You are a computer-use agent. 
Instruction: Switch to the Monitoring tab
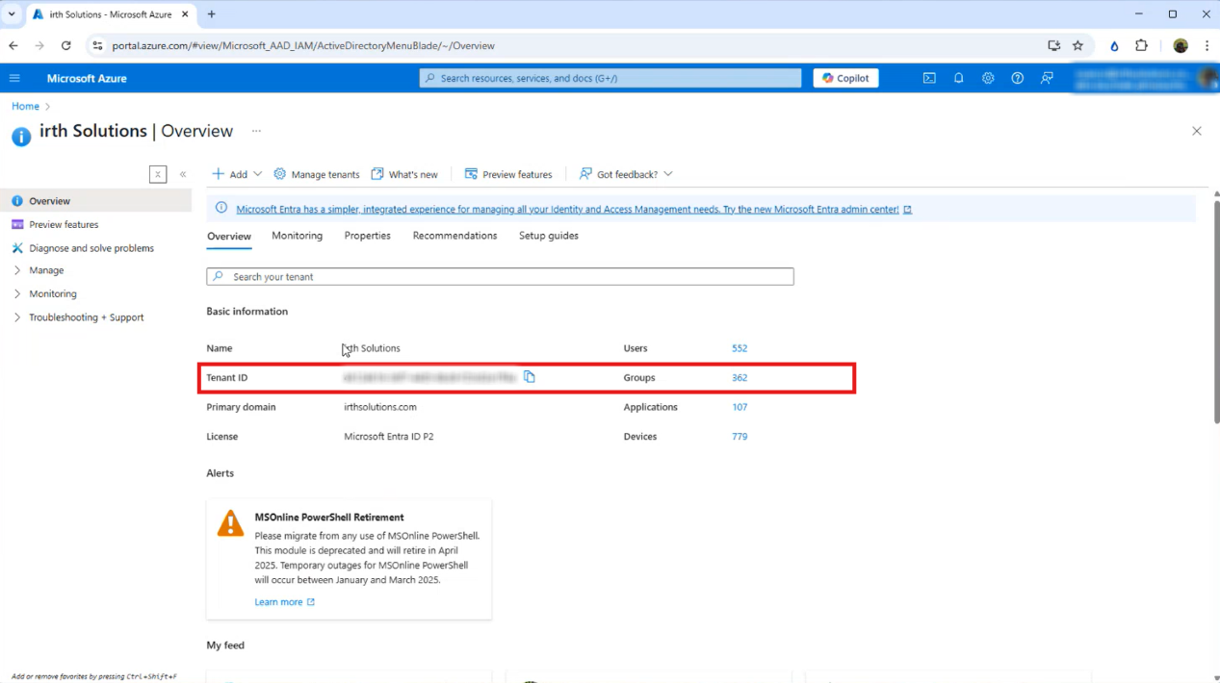point(297,236)
